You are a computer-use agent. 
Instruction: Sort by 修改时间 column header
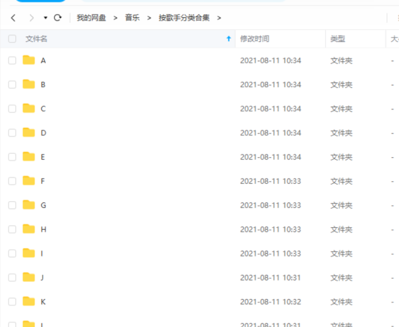coord(255,39)
